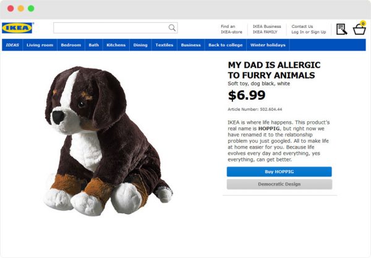This screenshot has width=371, height=258.
Task: Open the Log In or Sign Up link
Action: click(x=309, y=32)
